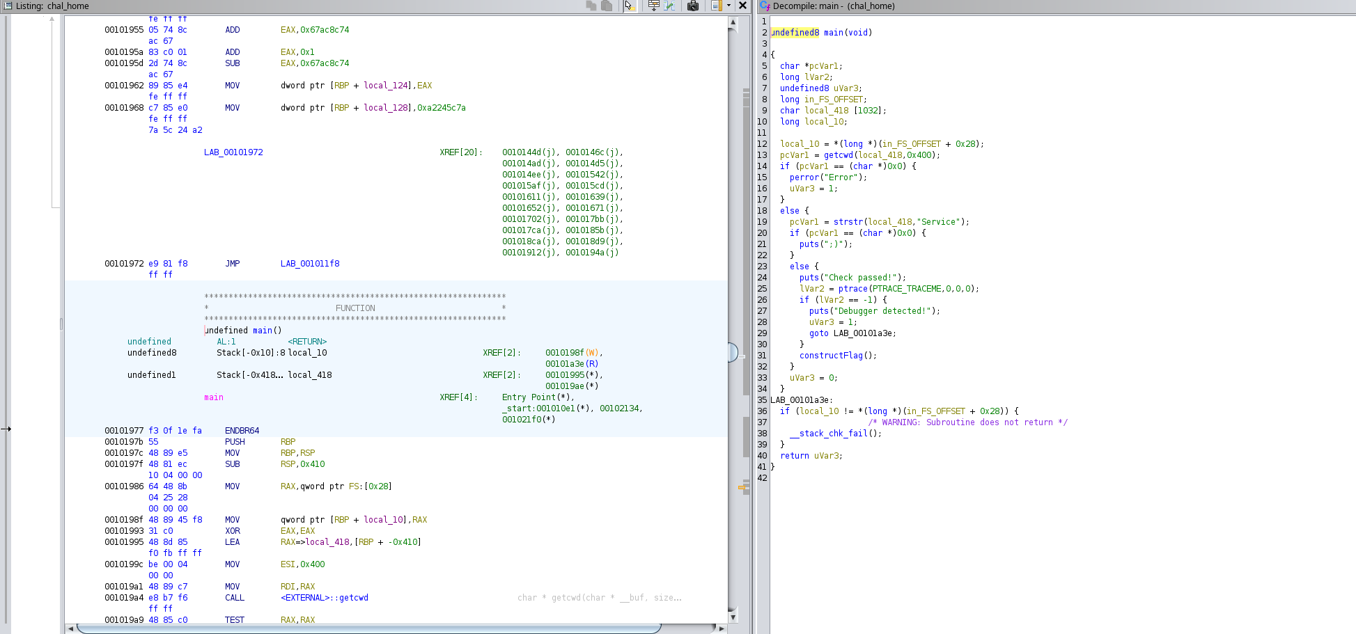Click the strstr call in decompiler
The height and width of the screenshot is (634, 1356).
coord(848,222)
